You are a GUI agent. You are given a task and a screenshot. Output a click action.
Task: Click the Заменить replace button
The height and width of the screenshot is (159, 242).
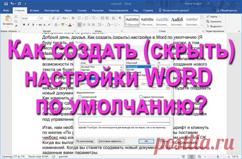[x=214, y=21]
